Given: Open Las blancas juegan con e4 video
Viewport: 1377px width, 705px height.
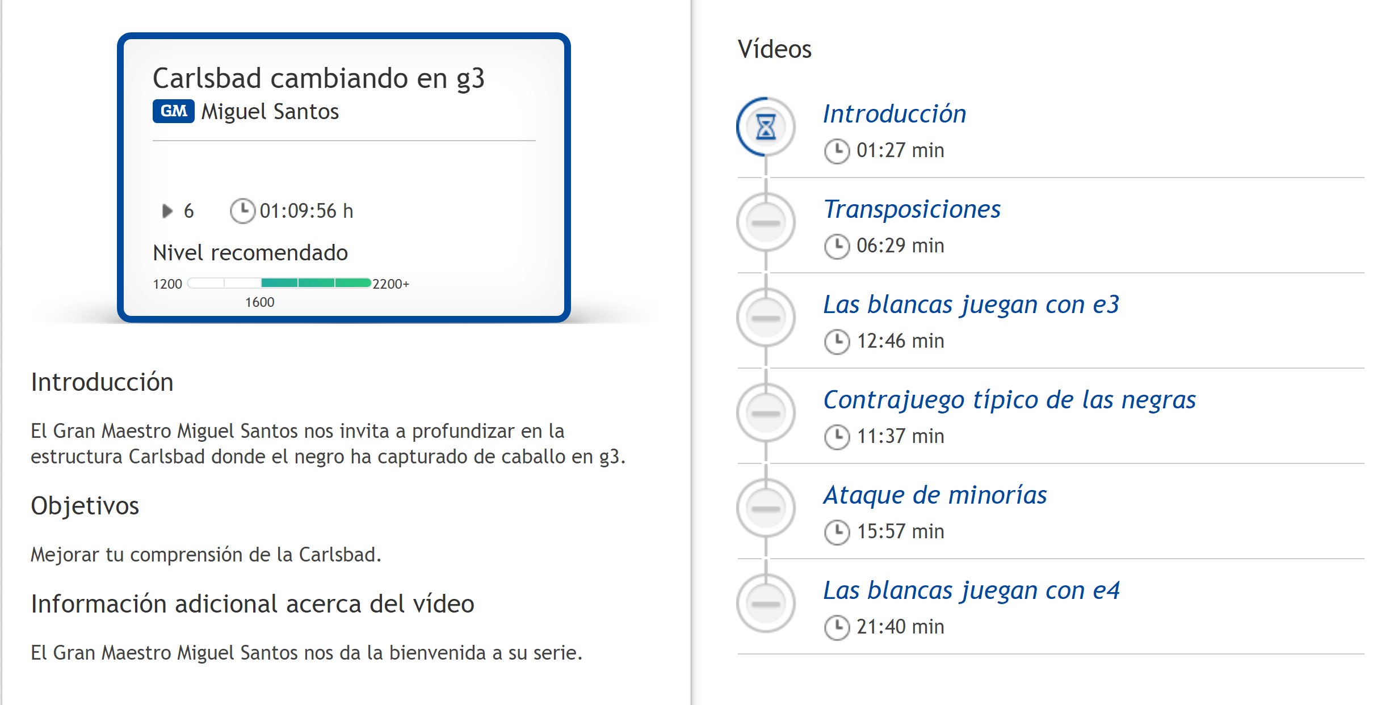Looking at the screenshot, I should tap(971, 590).
